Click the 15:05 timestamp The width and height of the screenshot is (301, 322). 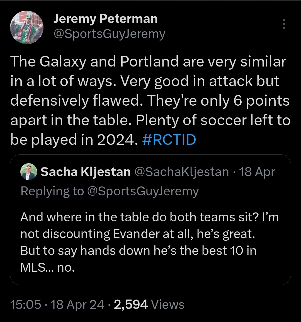26,304
